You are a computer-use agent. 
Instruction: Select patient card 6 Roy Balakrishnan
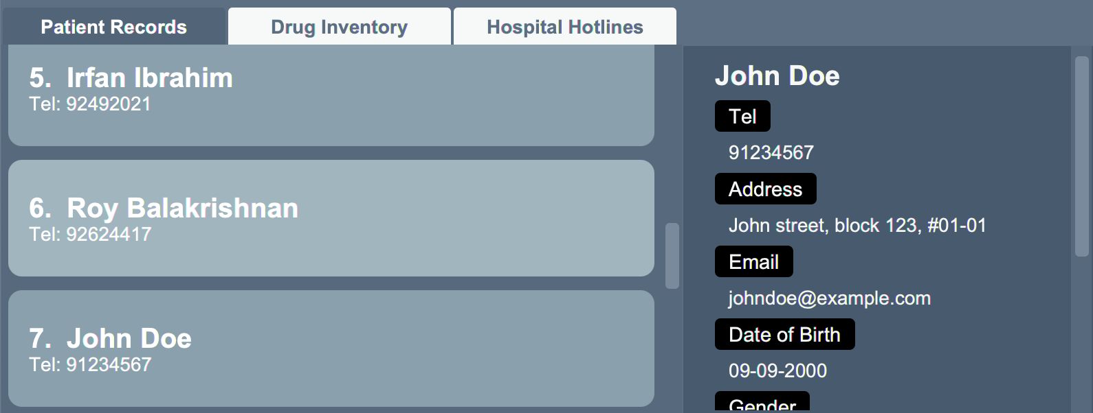(331, 218)
